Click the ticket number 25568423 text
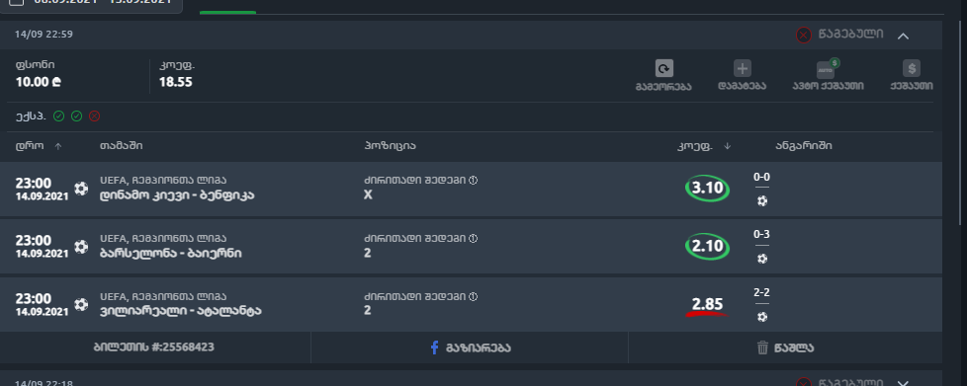The height and width of the screenshot is (386, 967). 153,347
